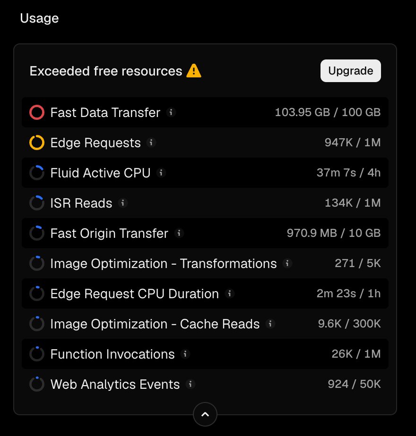Click info icon next to Fast Origin Transfer

179,233
